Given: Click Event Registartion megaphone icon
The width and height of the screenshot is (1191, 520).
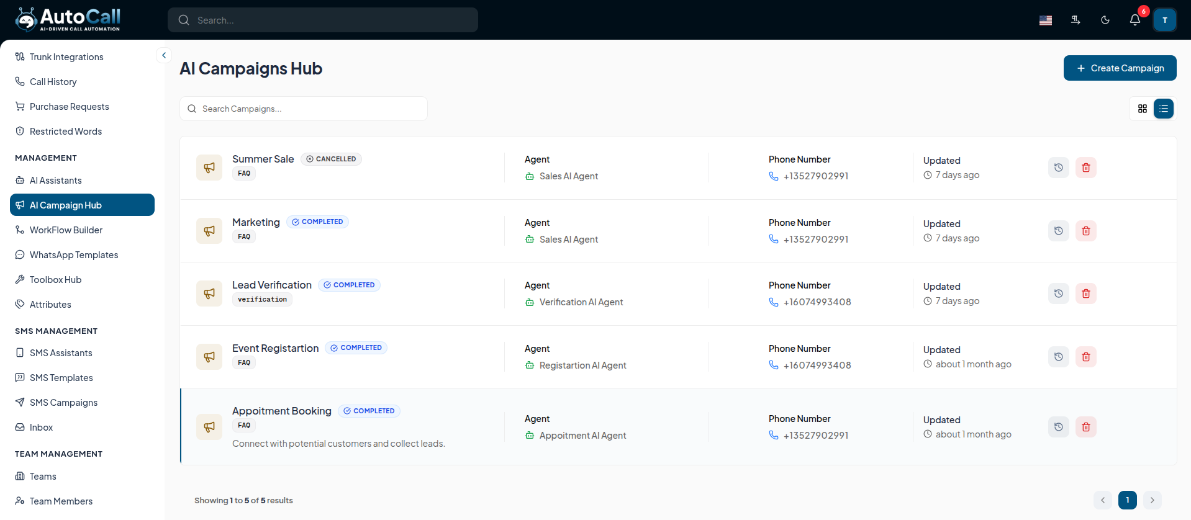Looking at the screenshot, I should click(209, 357).
